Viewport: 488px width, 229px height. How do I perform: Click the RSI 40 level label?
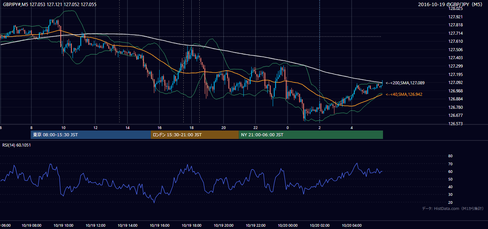click(x=450, y=187)
